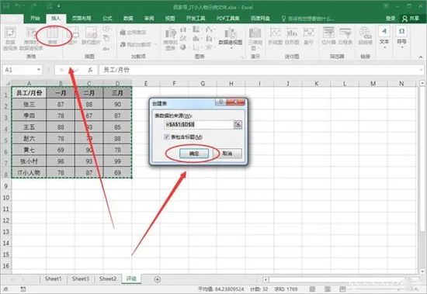
Task: Open the My Add-ins dropdown arrow
Action: [156, 45]
